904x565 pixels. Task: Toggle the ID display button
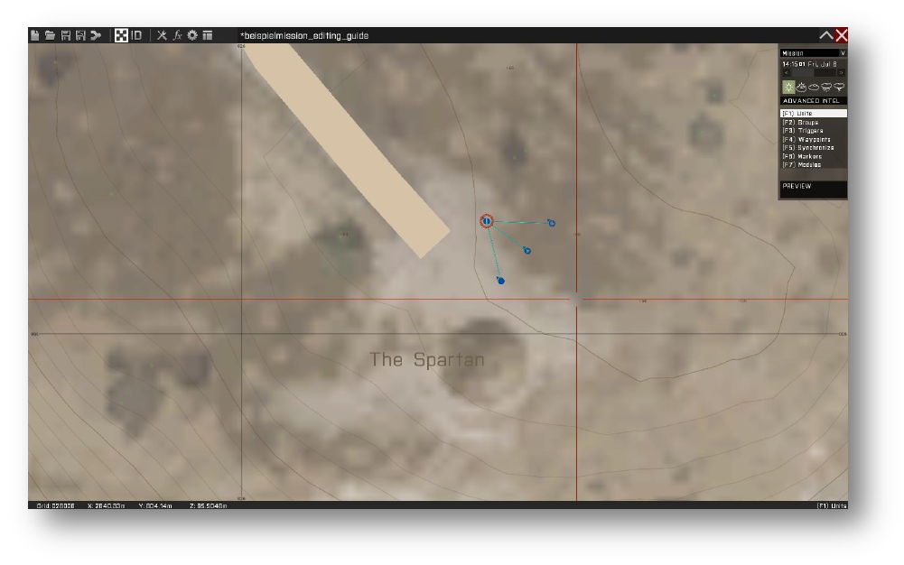pyautogui.click(x=136, y=36)
